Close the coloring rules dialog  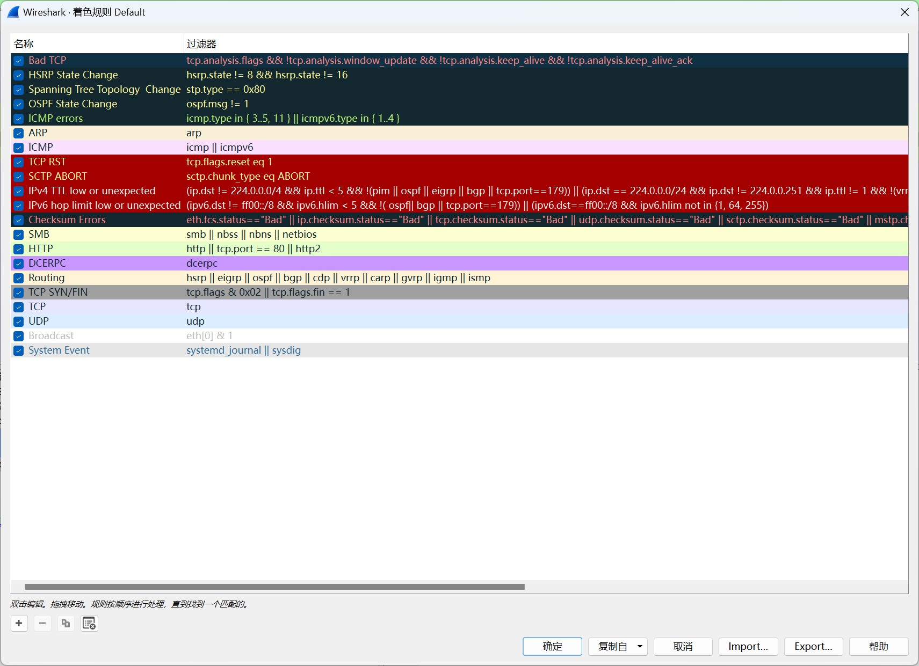(904, 12)
